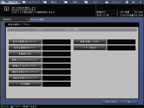
Task: Open the 読出し tab
Action: pos(52,2)
